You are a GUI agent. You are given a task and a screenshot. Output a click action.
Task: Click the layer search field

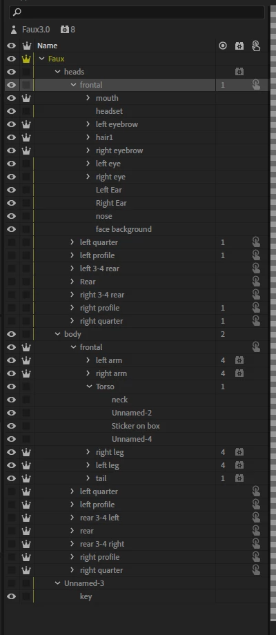137,12
